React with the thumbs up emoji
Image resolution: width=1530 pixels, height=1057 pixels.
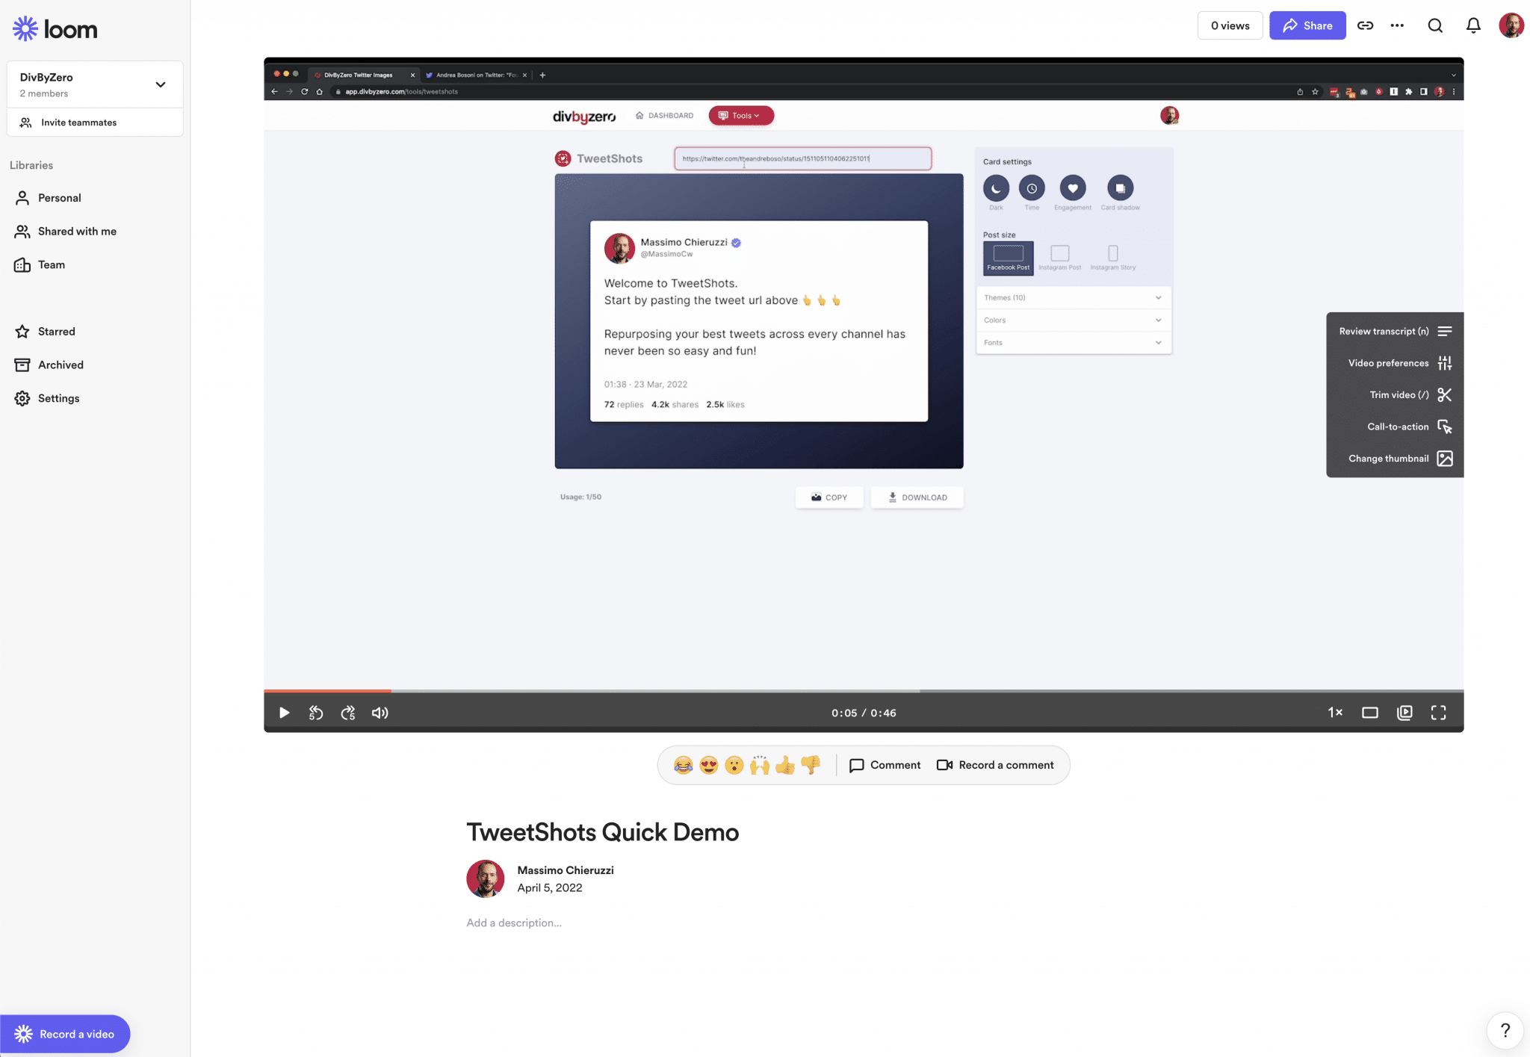click(x=785, y=765)
